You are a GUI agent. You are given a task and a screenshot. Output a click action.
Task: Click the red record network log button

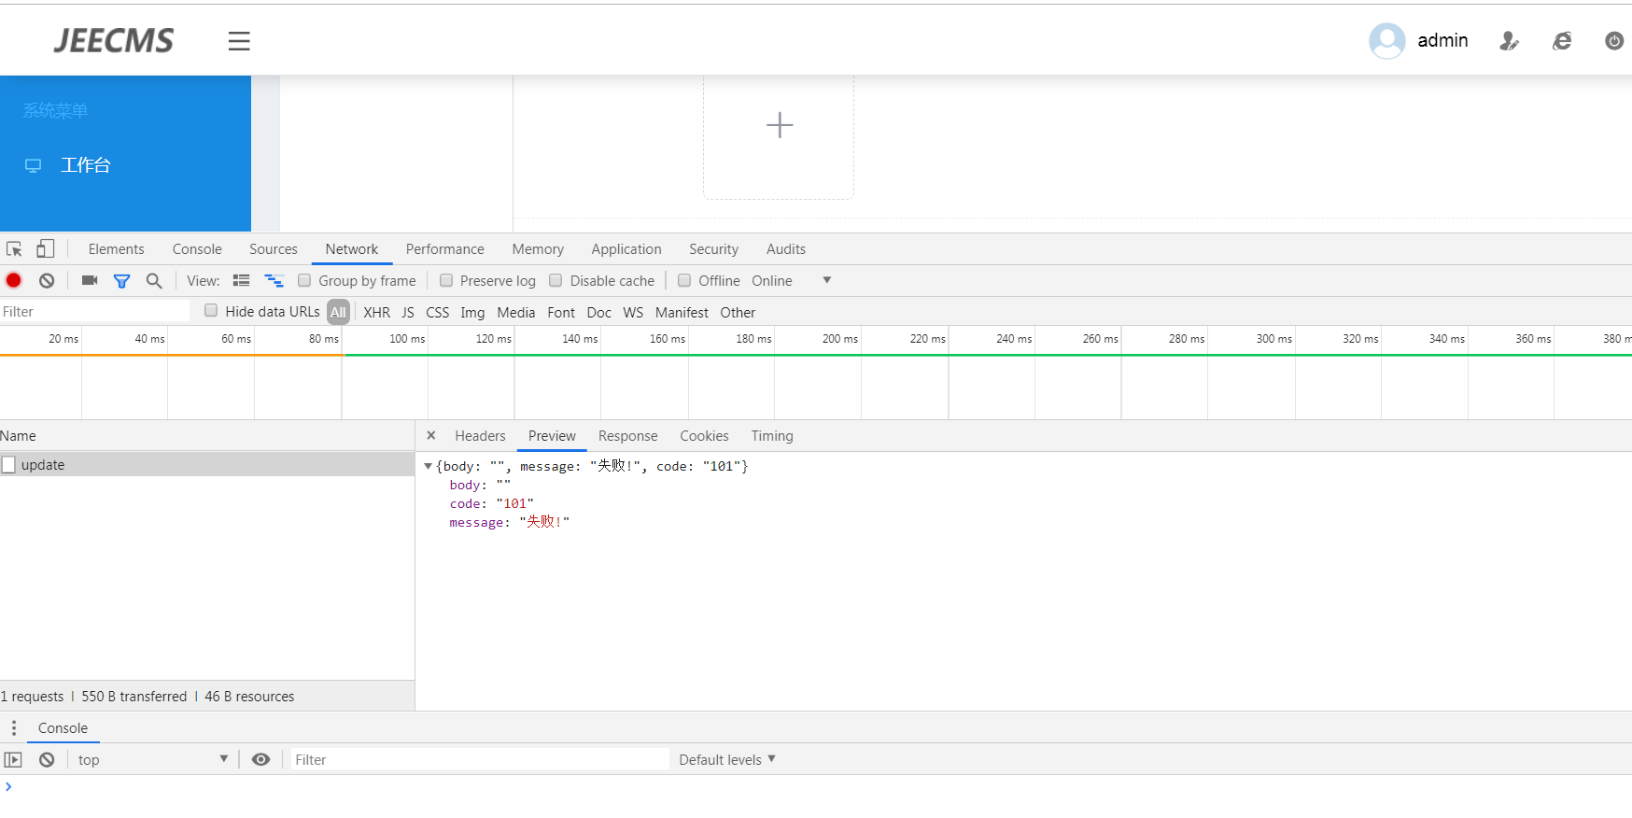coord(14,280)
